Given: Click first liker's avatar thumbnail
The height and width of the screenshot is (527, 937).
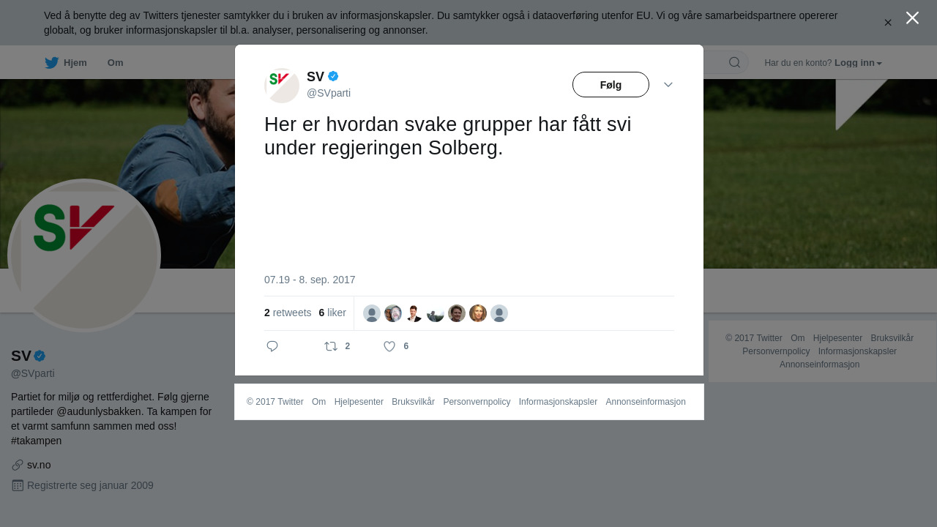Looking at the screenshot, I should point(372,313).
